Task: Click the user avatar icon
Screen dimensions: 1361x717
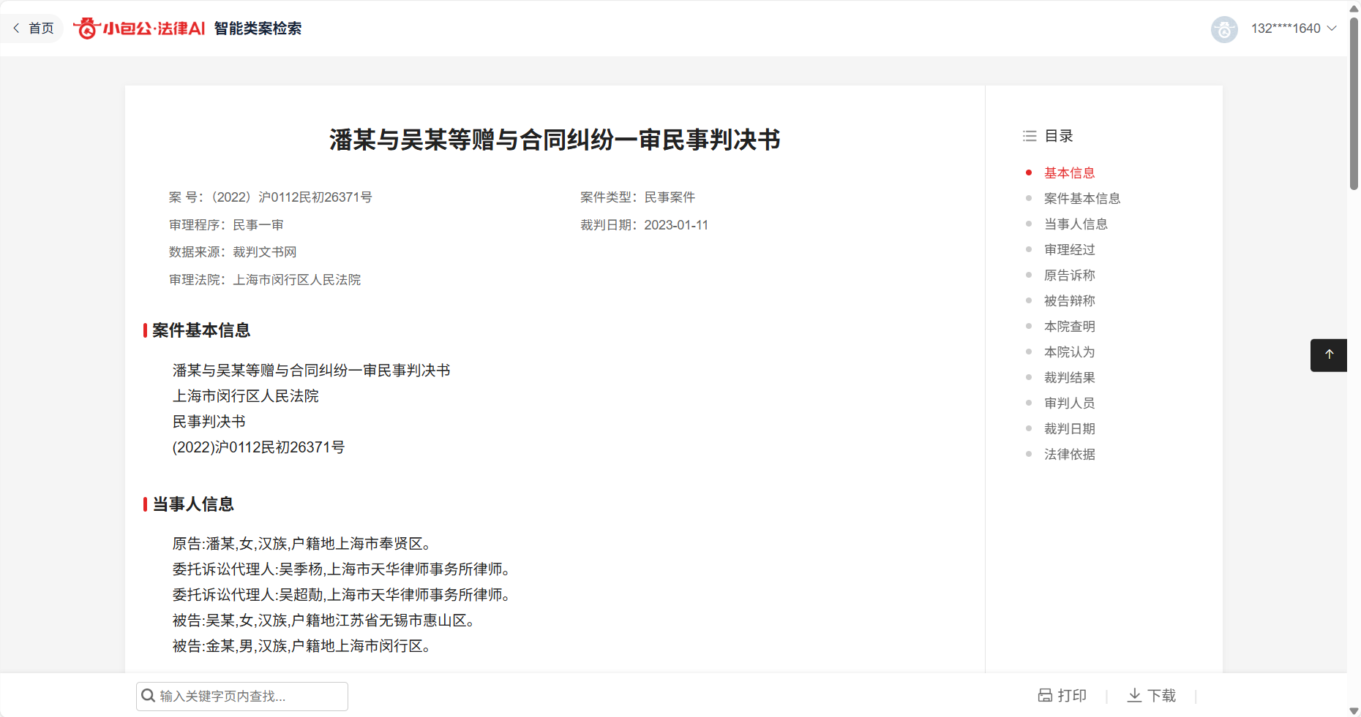Action: tap(1223, 29)
